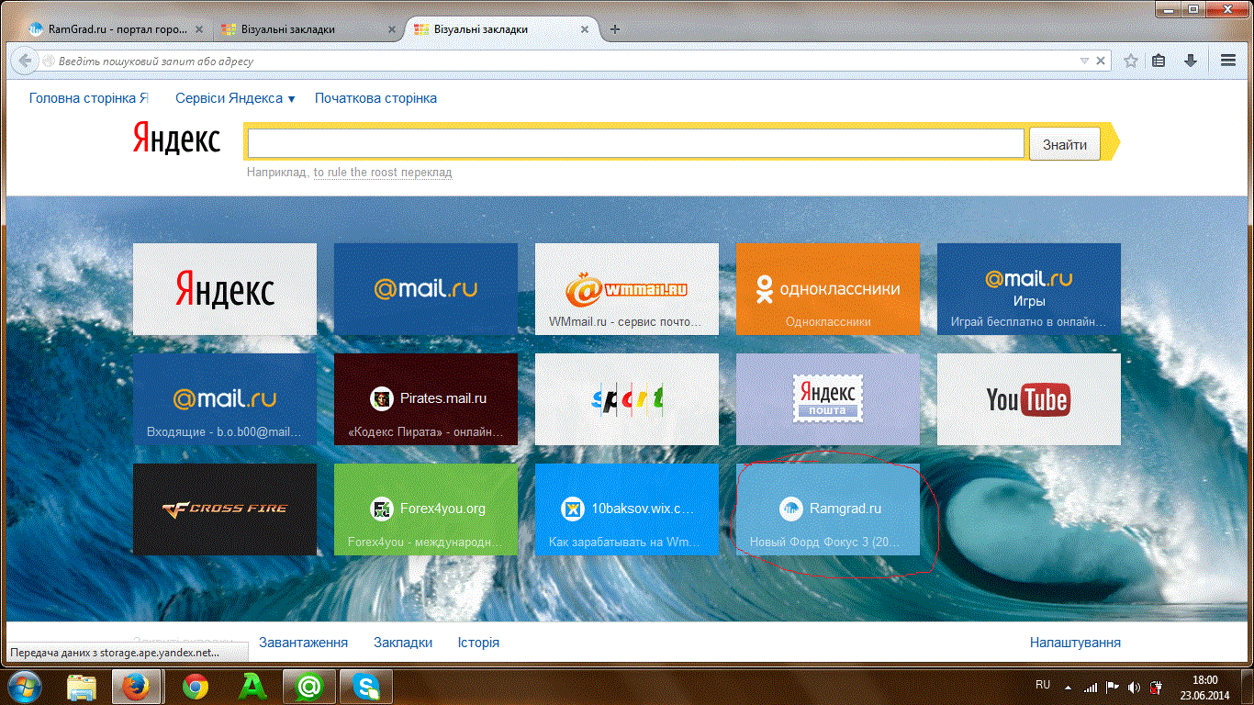
Task: Open the Pirates.mail.ru bookmark tile
Action: point(426,399)
